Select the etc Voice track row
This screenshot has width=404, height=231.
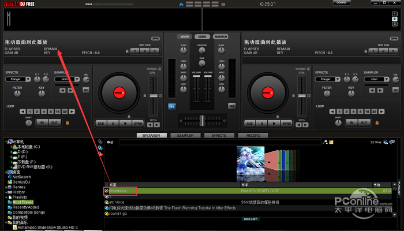click(248, 202)
